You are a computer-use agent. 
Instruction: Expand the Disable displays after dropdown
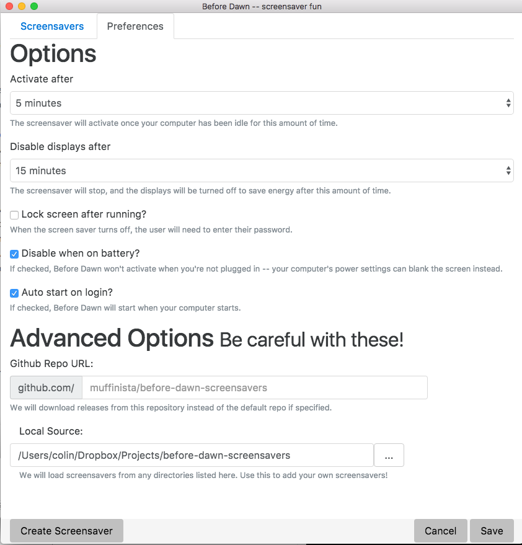coord(261,171)
